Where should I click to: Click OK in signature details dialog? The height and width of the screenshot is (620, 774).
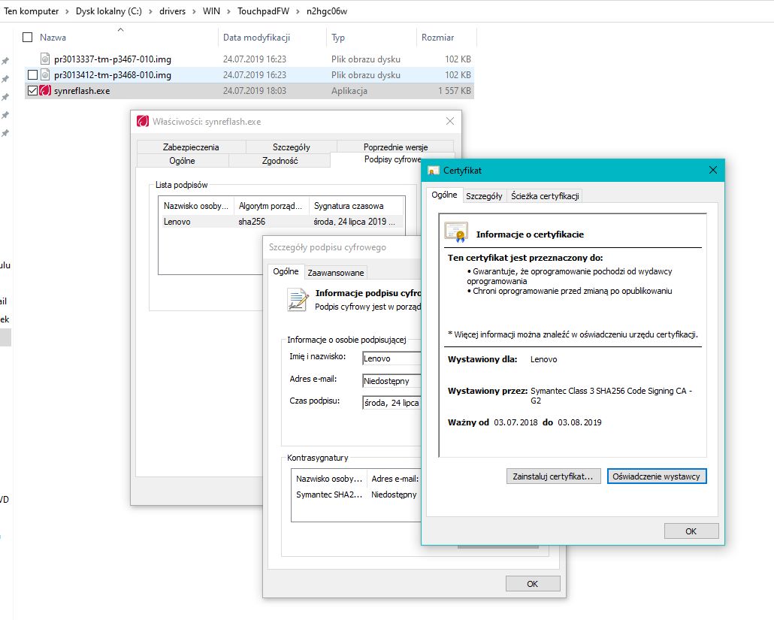(x=533, y=584)
